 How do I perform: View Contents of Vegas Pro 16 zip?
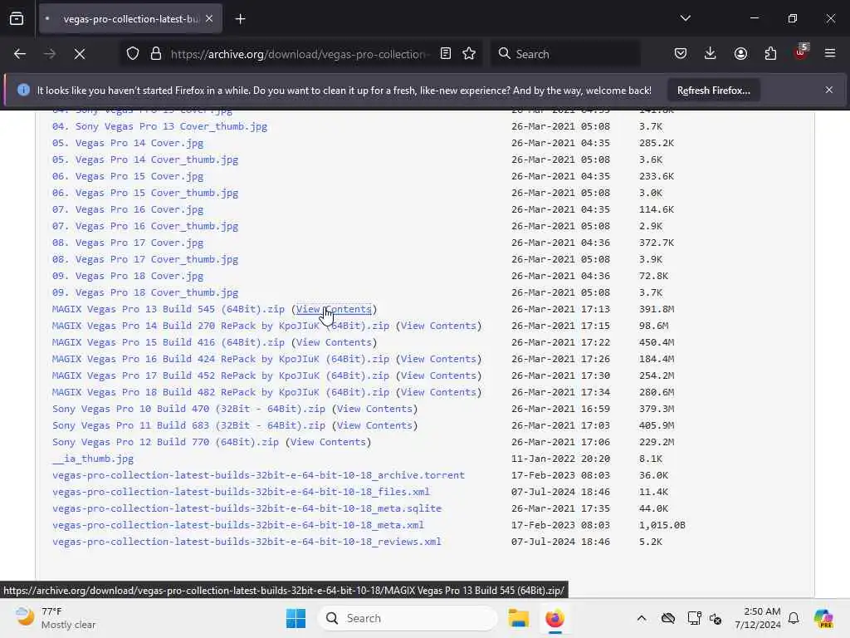point(438,359)
